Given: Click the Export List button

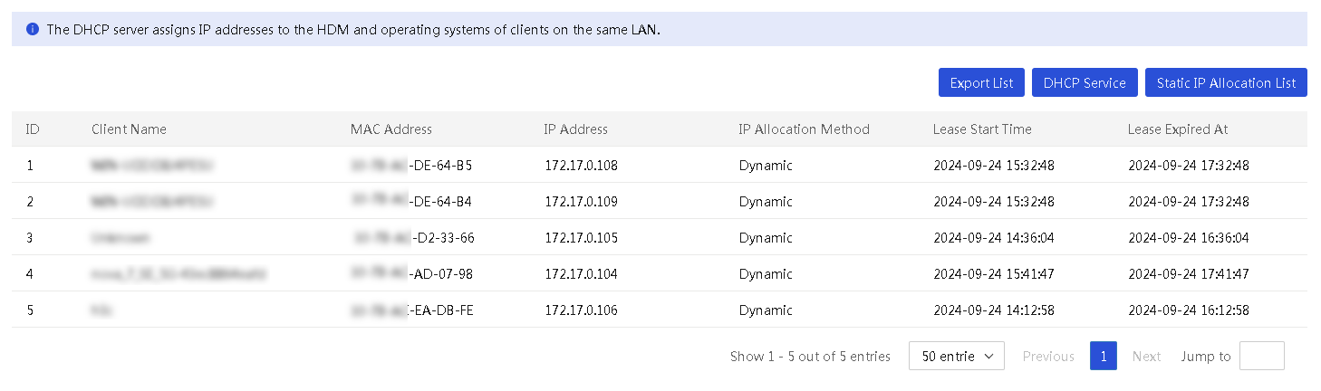Looking at the screenshot, I should (981, 82).
